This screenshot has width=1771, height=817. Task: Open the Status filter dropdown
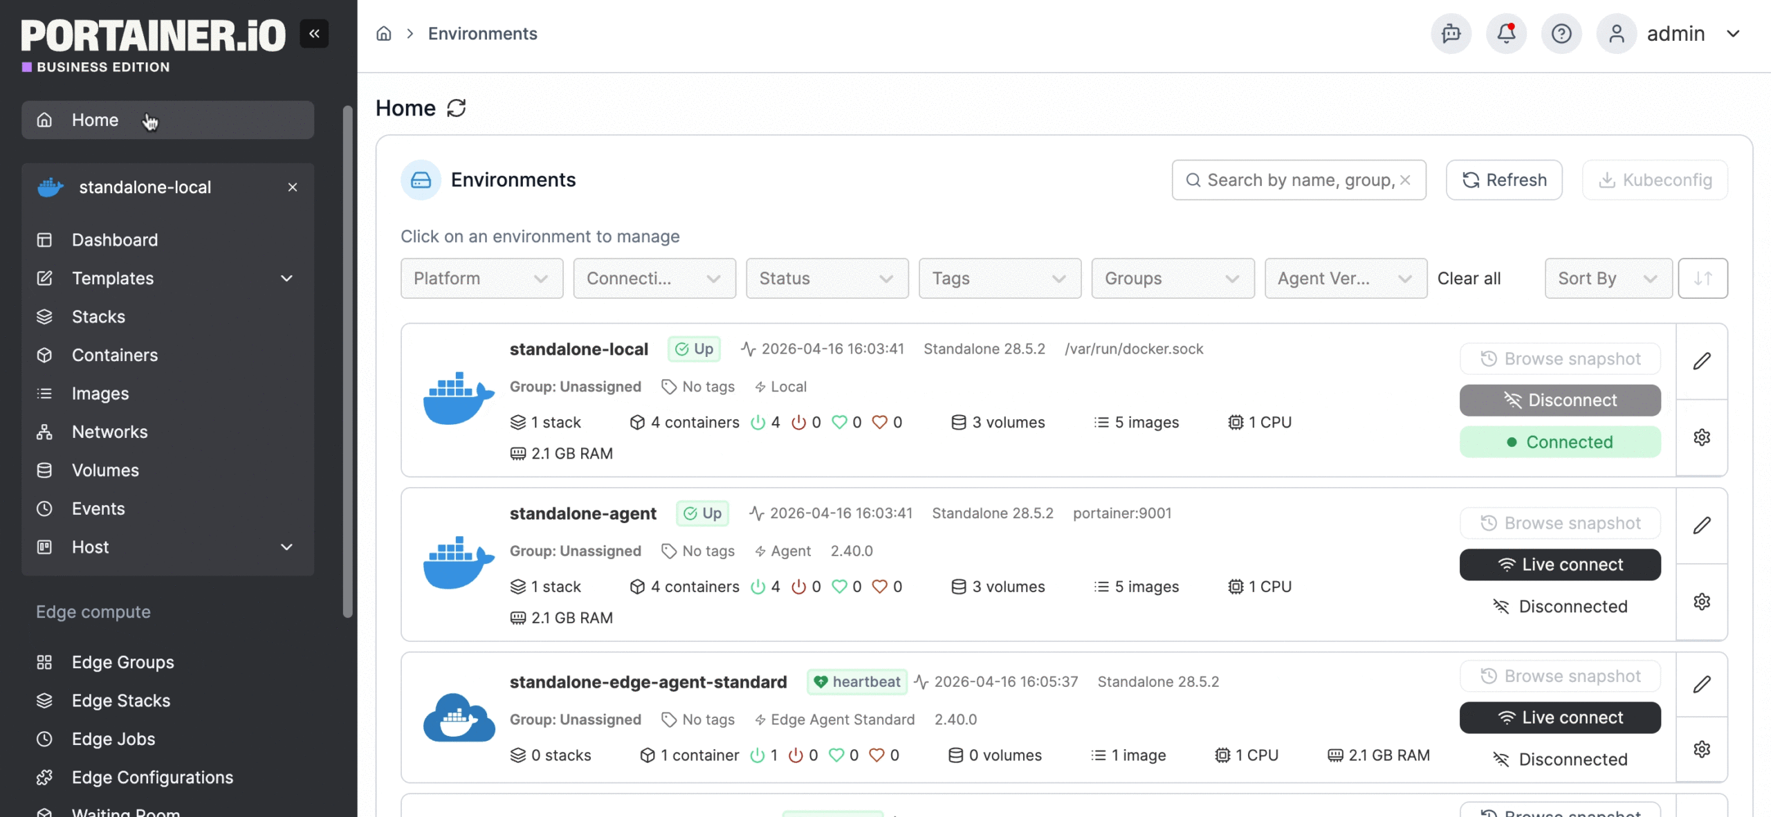(827, 278)
